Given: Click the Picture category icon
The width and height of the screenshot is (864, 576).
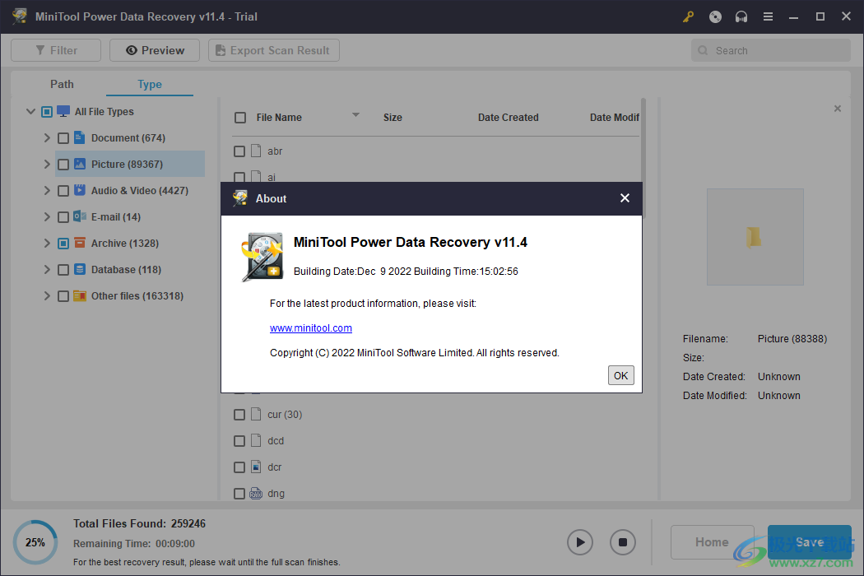Looking at the screenshot, I should (79, 164).
